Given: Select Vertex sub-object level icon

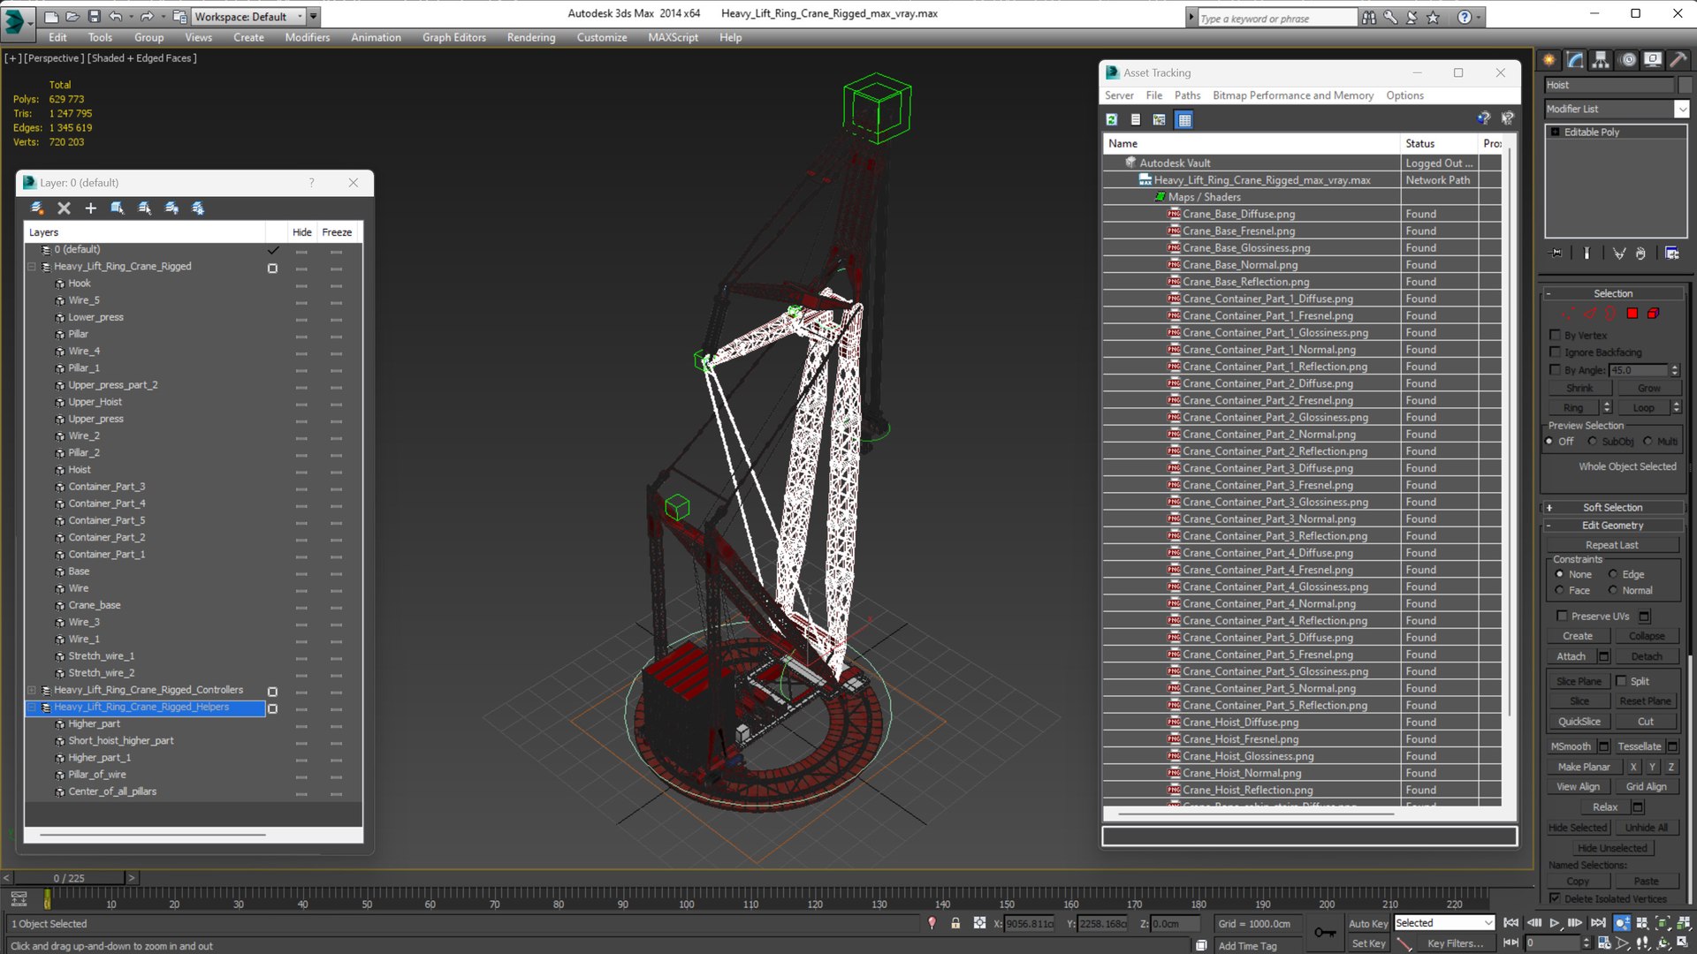Looking at the screenshot, I should coord(1568,314).
